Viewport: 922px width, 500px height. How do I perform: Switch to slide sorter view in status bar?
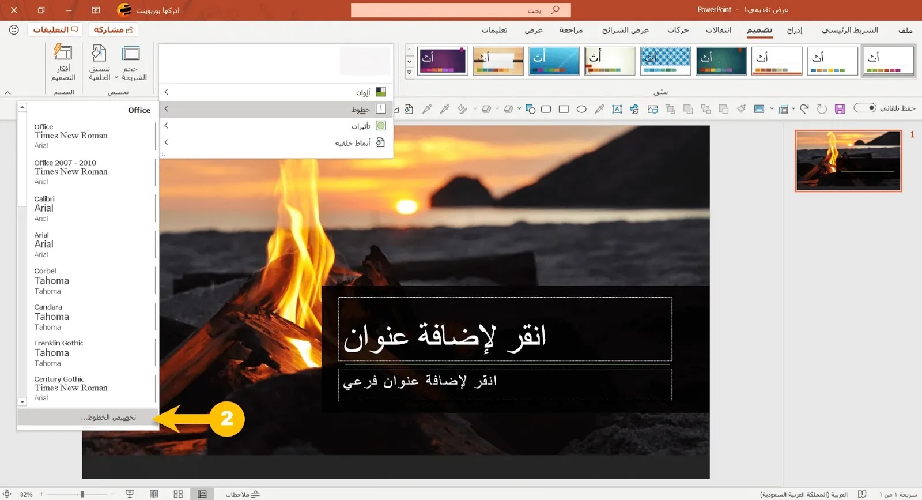(x=178, y=494)
